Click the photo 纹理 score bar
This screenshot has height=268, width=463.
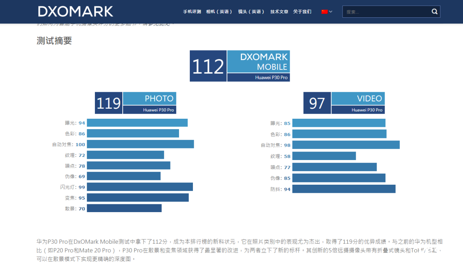pyautogui.click(x=125, y=155)
